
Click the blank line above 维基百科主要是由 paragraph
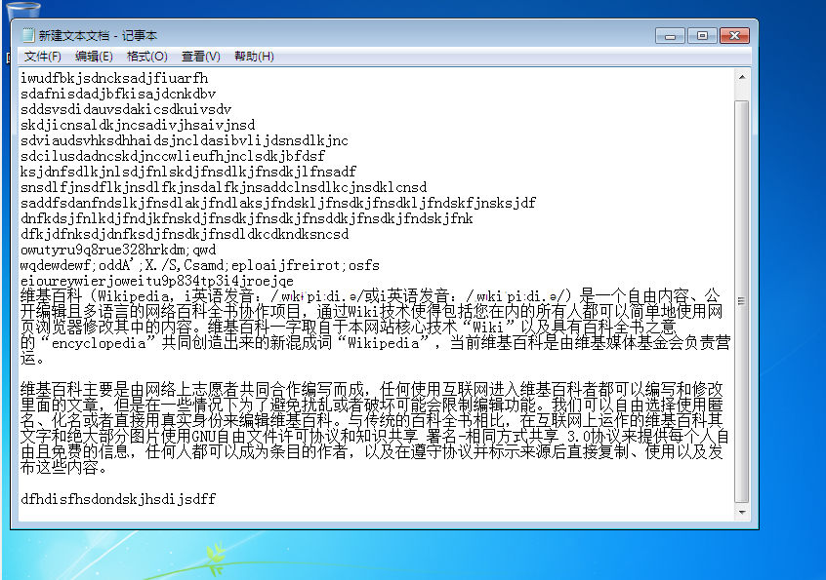293,373
